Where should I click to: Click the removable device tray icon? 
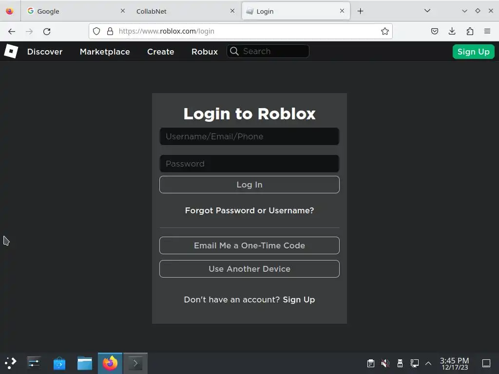point(400,363)
